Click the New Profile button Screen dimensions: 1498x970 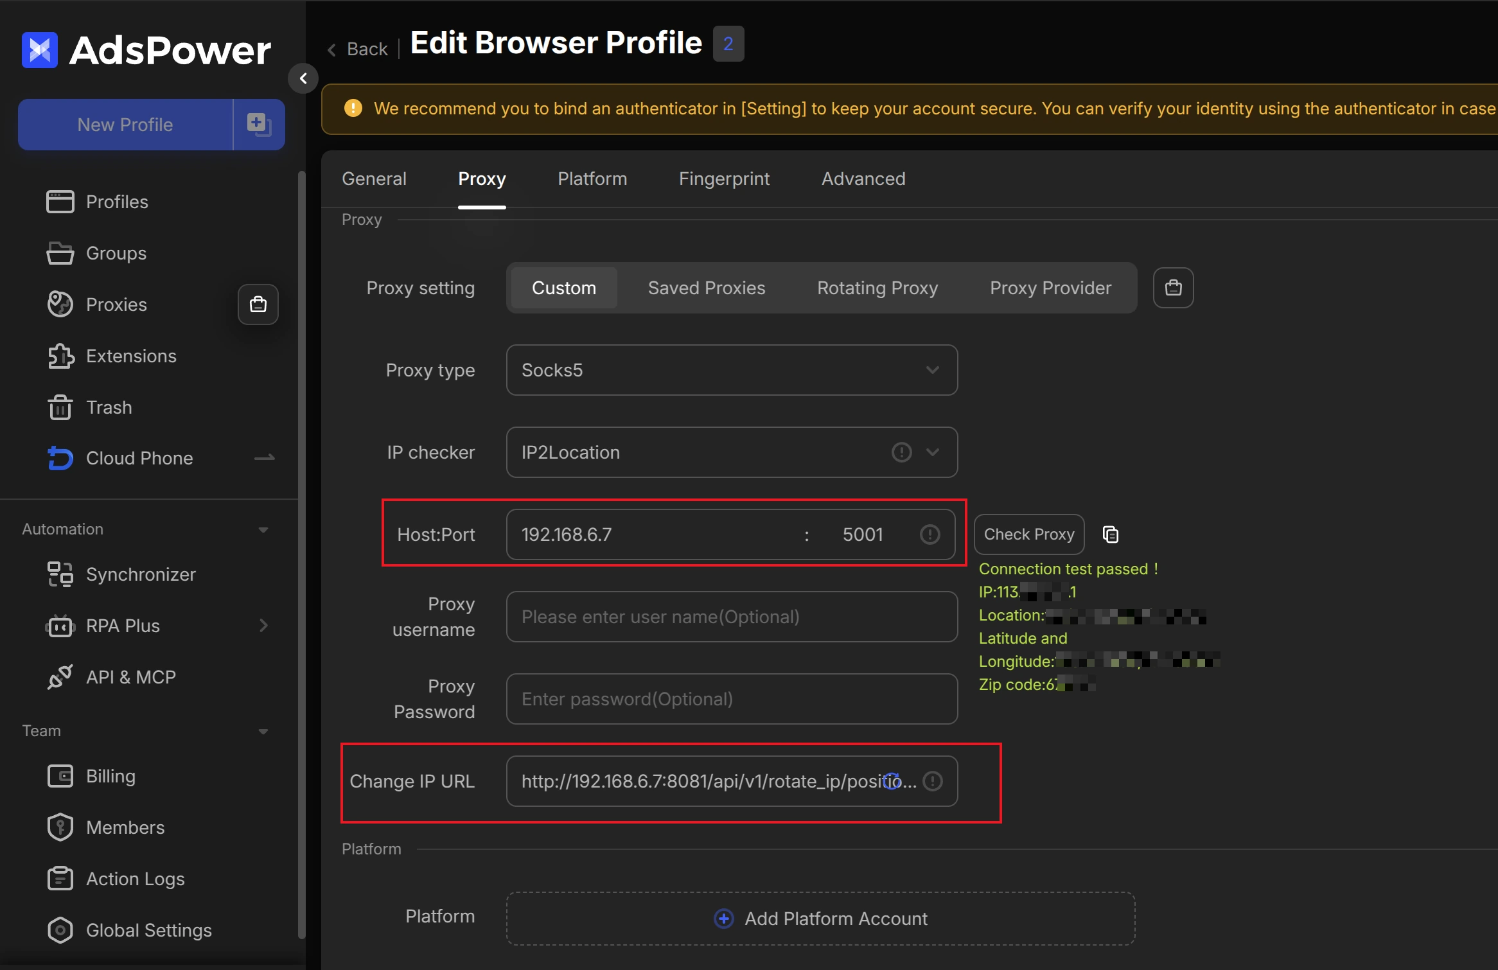[x=125, y=125]
